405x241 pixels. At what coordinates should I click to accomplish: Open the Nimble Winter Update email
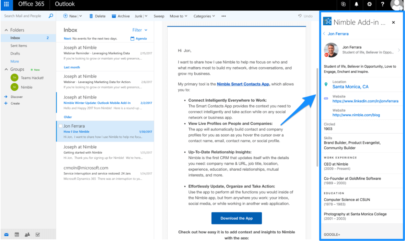pos(105,102)
